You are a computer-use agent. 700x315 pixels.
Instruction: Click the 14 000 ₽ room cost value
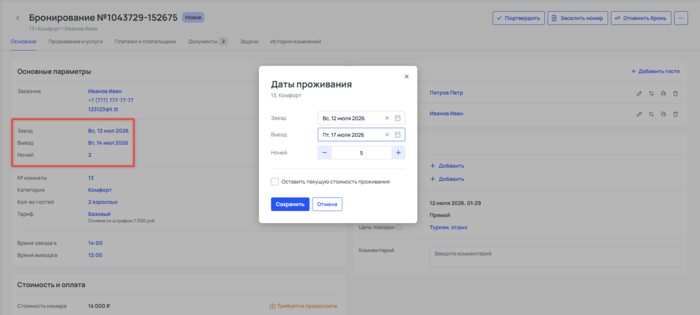click(x=99, y=306)
